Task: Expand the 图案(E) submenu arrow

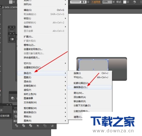Action: tap(65, 77)
